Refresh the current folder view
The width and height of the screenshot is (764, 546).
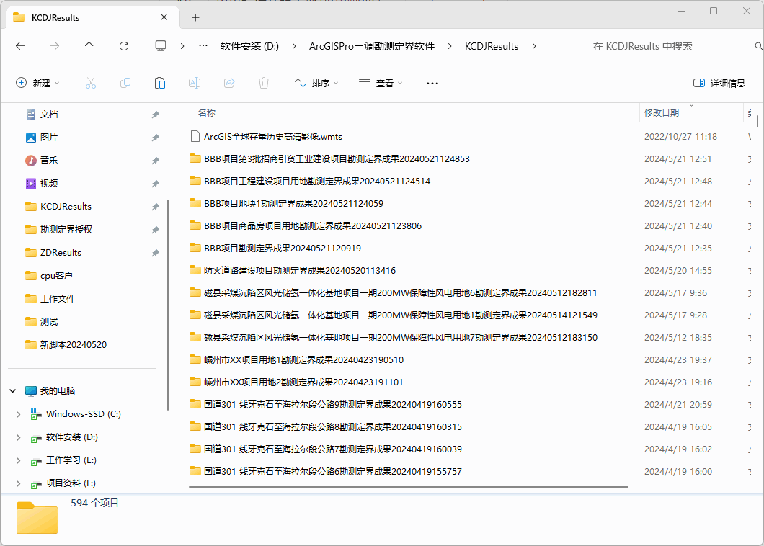(124, 46)
